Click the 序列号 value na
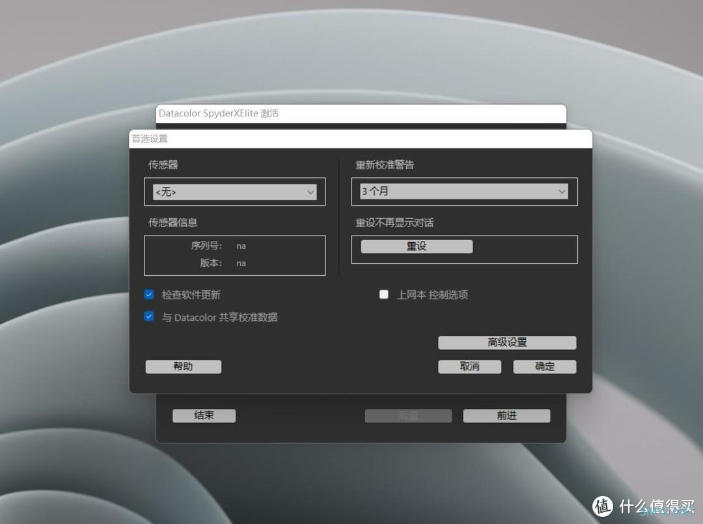This screenshot has height=524, width=703. (241, 246)
